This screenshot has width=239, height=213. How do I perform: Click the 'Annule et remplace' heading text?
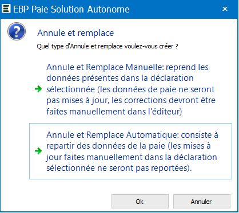click(x=75, y=33)
